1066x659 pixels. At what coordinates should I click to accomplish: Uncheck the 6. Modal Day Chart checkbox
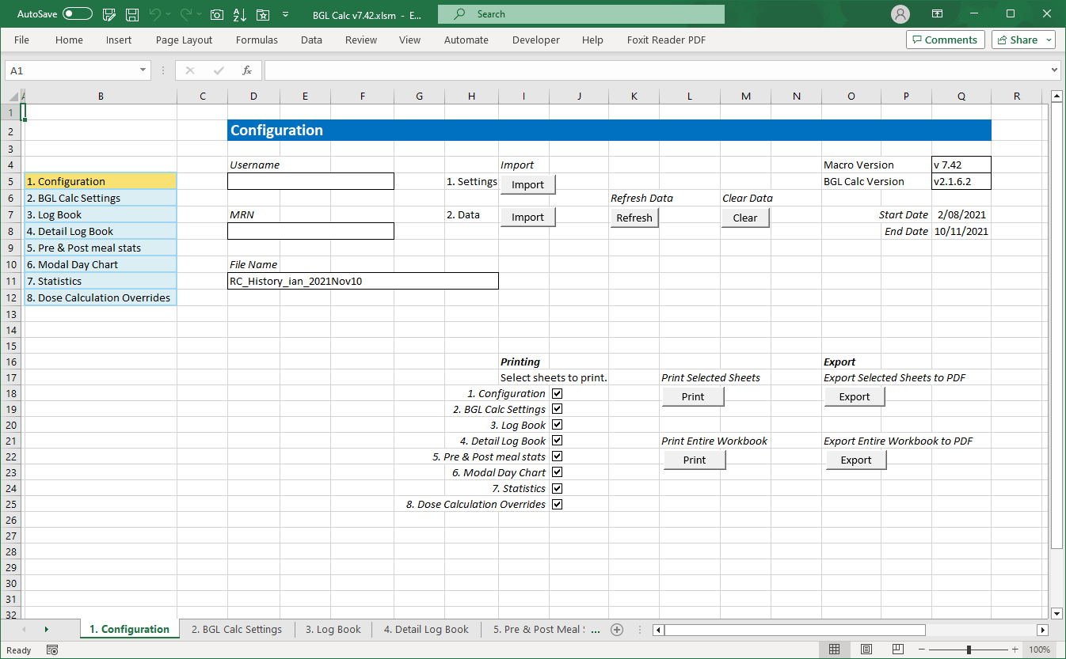(557, 472)
